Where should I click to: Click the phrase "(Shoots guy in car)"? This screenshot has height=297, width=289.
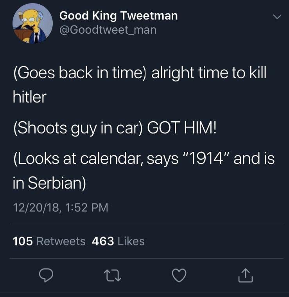point(76,128)
